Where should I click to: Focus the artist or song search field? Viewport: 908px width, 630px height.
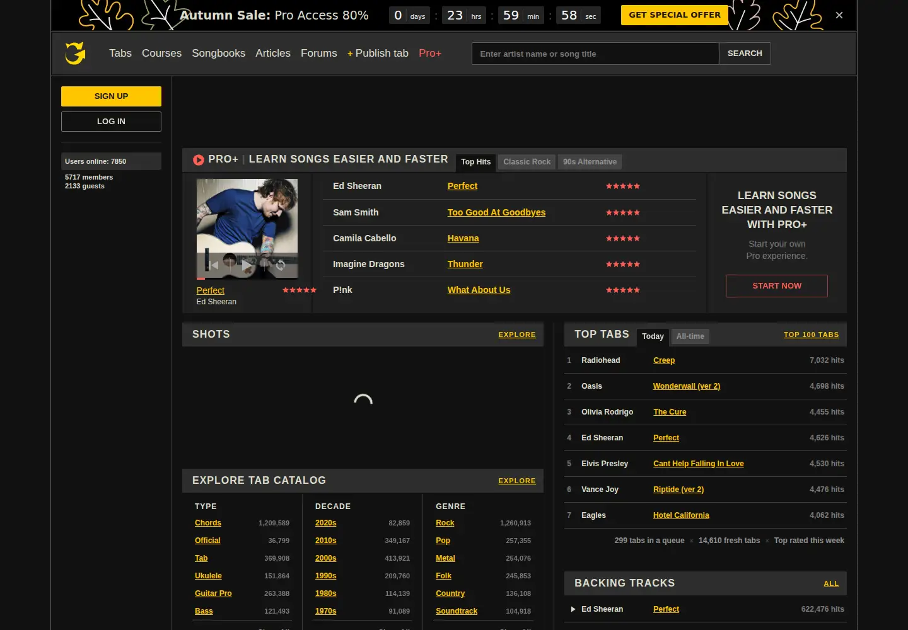click(595, 54)
